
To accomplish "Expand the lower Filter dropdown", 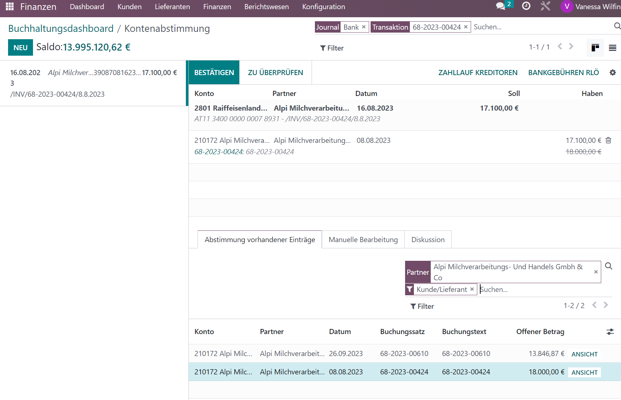I will coord(422,306).
